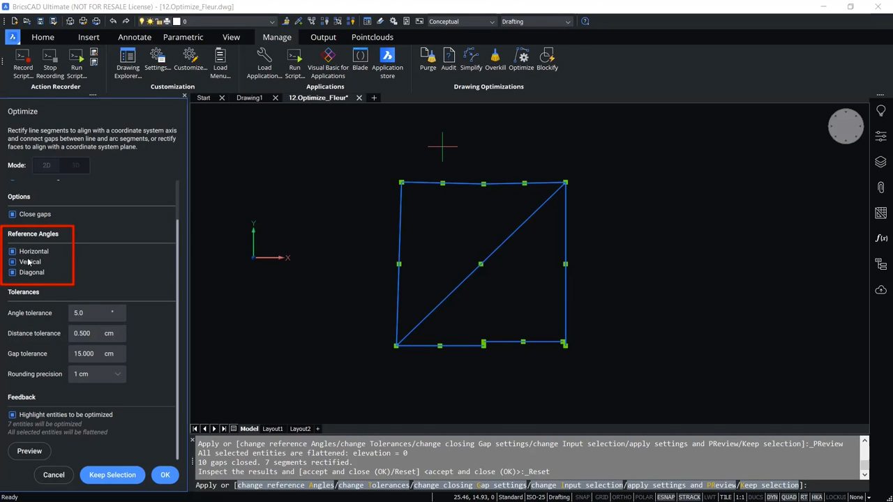Image resolution: width=893 pixels, height=502 pixels.
Task: Click the Distance tolerance input field
Action: coord(97,333)
